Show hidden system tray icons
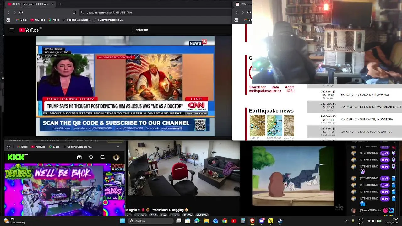The height and width of the screenshot is (226, 402). coord(346,221)
